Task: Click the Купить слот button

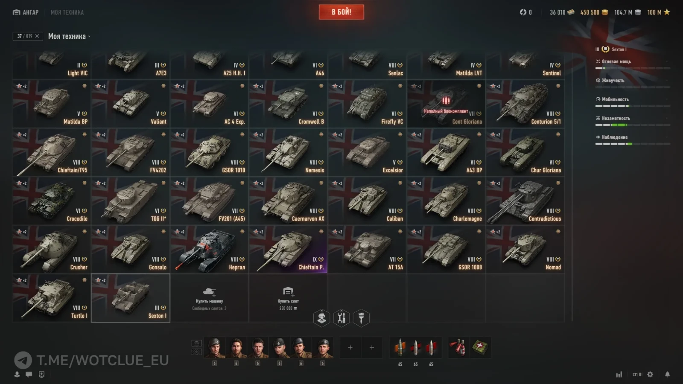Action: [x=288, y=298]
